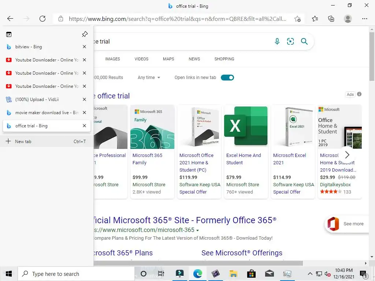The height and width of the screenshot is (281, 375).
Task: Open Digitalkeysbox seller link
Action: click(x=335, y=184)
